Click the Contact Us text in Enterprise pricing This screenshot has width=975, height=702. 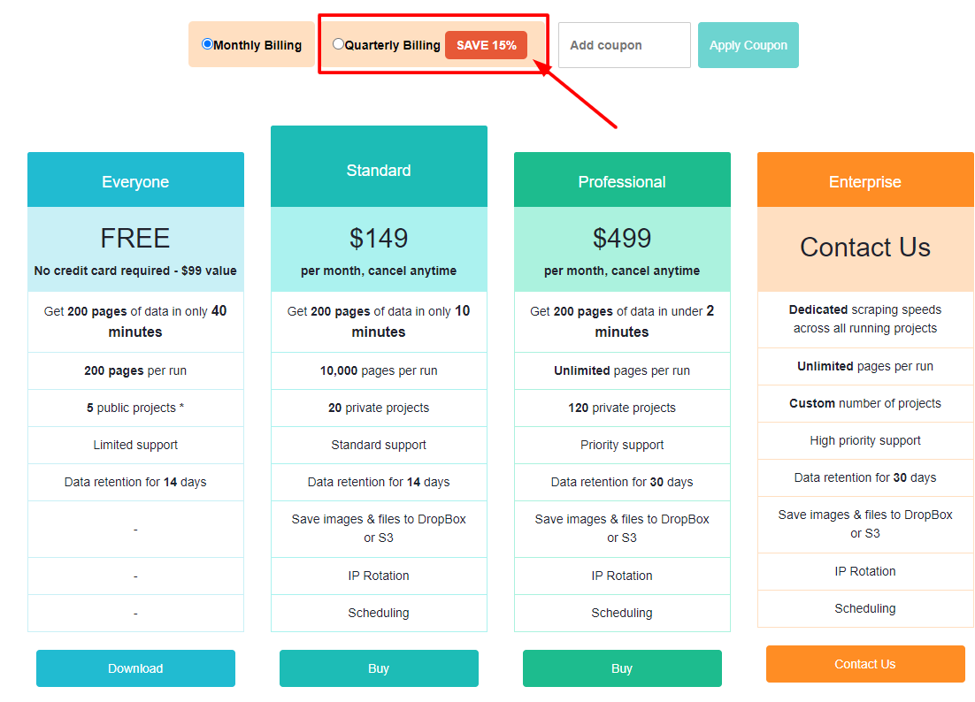point(864,248)
